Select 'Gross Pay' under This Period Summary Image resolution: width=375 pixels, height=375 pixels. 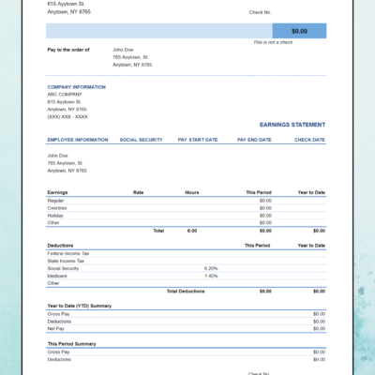[x=58, y=352]
